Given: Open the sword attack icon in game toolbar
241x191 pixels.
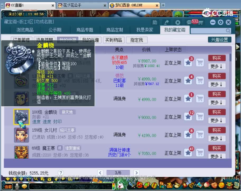Looking at the screenshot, I should tap(132, 185).
